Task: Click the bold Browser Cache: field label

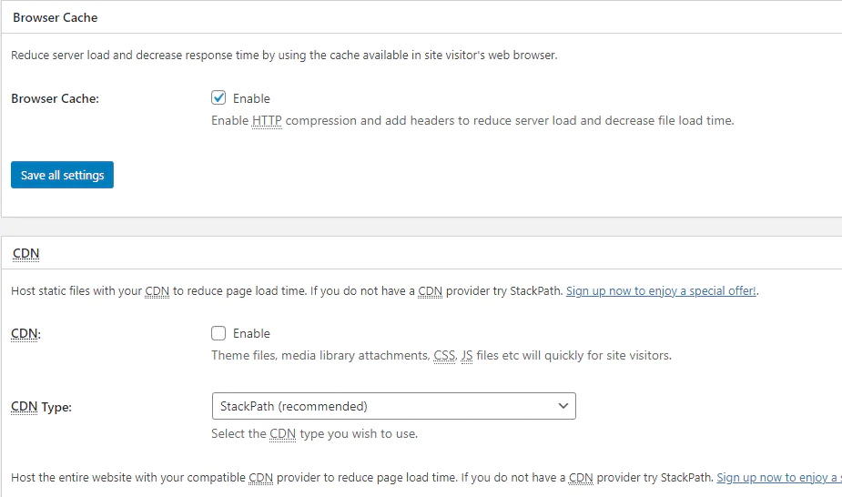Action: click(x=56, y=98)
